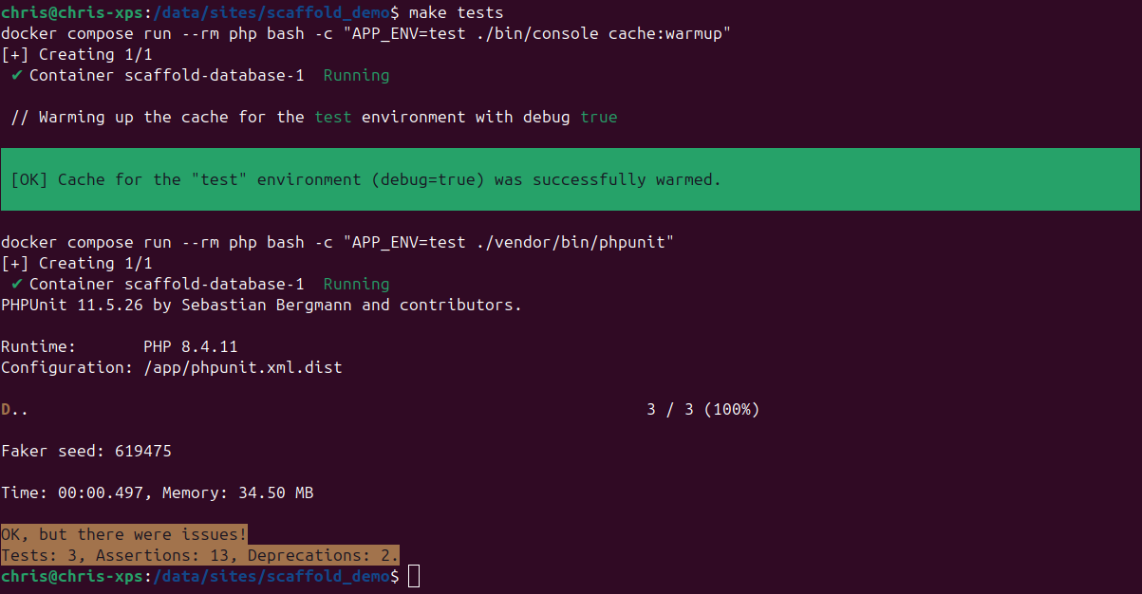
Task: Click the green word "true" after debug
Action: (598, 117)
